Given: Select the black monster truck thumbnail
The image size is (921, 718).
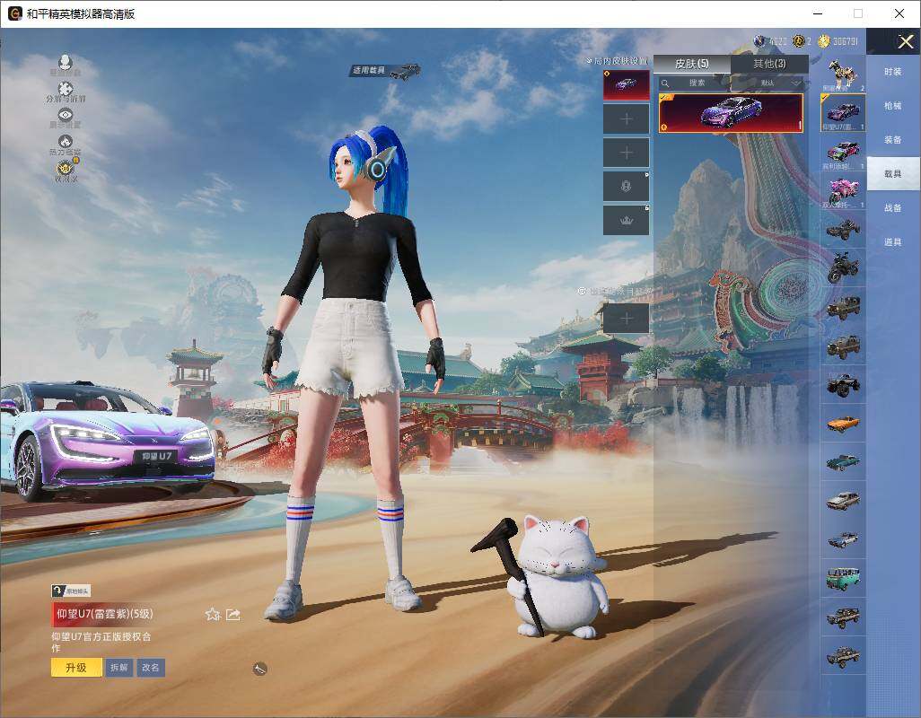Looking at the screenshot, I should 843,384.
